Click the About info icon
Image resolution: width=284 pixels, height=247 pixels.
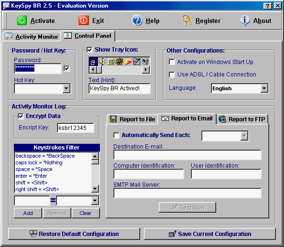(245, 20)
